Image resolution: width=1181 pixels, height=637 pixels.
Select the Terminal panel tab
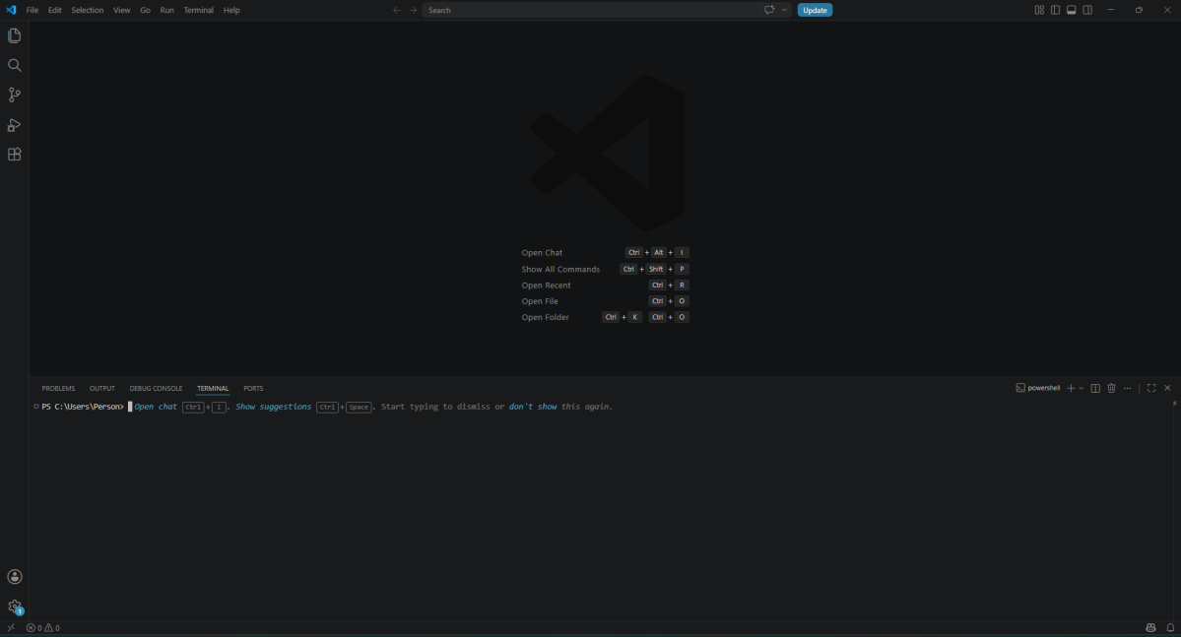coord(213,389)
